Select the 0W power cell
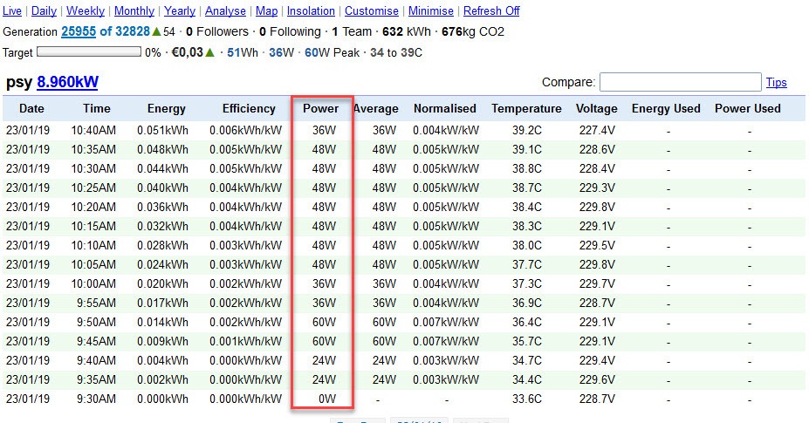 [x=327, y=399]
